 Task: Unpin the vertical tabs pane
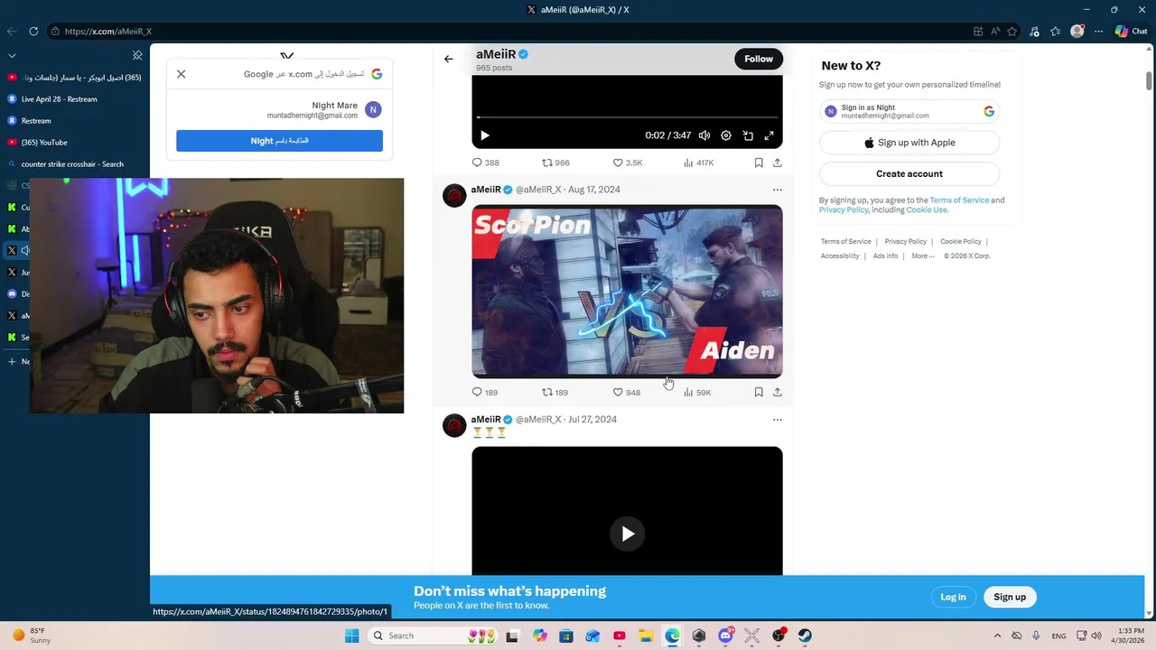tap(137, 55)
